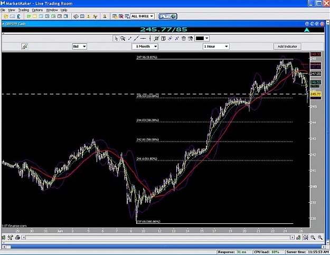Select the parallel channel lines tool
Screen dimensions: 330x255
(x=170, y=39)
